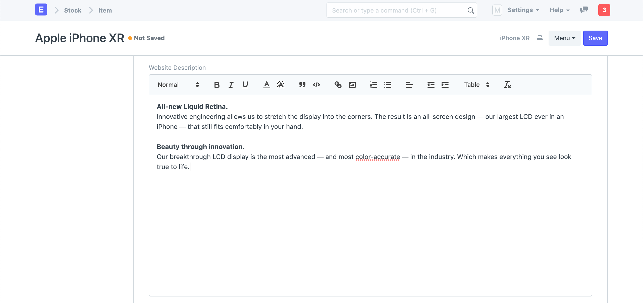Insert a hyperlink
Viewport: 643px width, 303px height.
click(338, 85)
